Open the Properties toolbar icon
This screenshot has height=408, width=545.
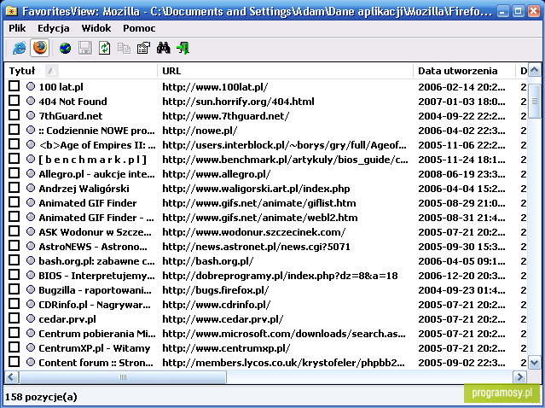tap(143, 48)
